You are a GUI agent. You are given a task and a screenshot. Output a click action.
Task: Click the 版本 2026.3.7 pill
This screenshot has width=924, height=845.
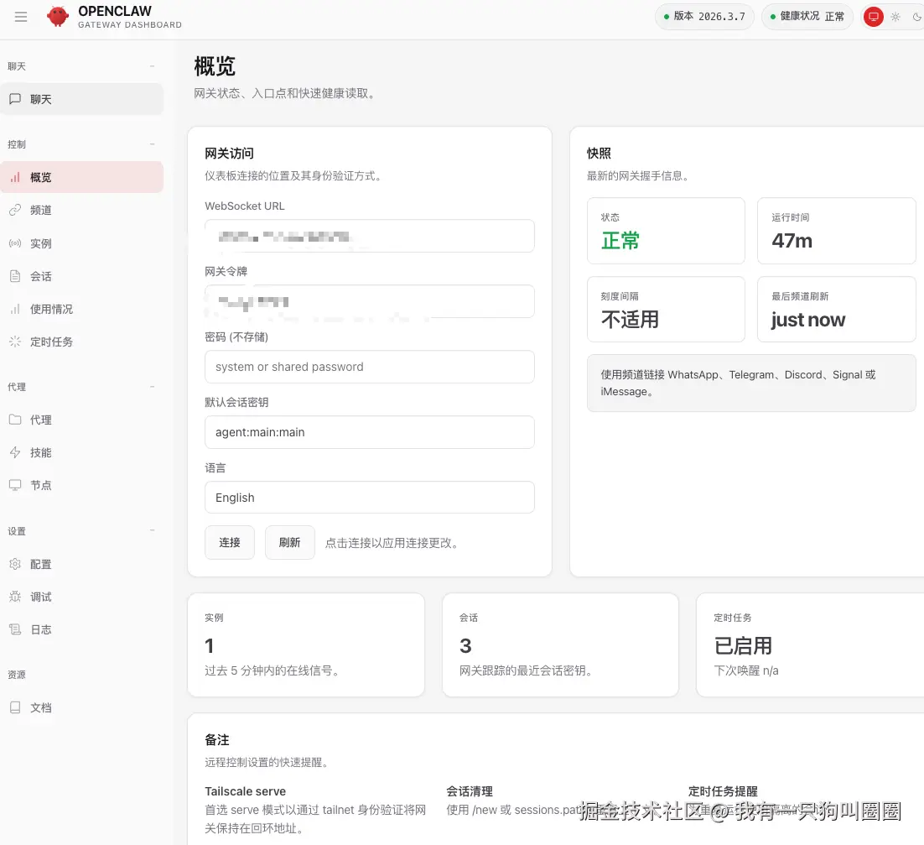tap(704, 17)
